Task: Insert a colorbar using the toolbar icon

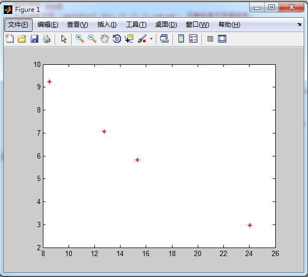Action: [x=181, y=39]
